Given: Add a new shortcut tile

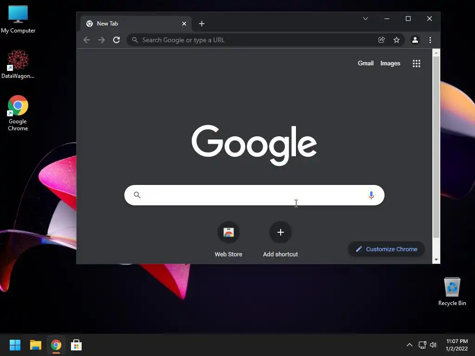Looking at the screenshot, I should (x=280, y=240).
